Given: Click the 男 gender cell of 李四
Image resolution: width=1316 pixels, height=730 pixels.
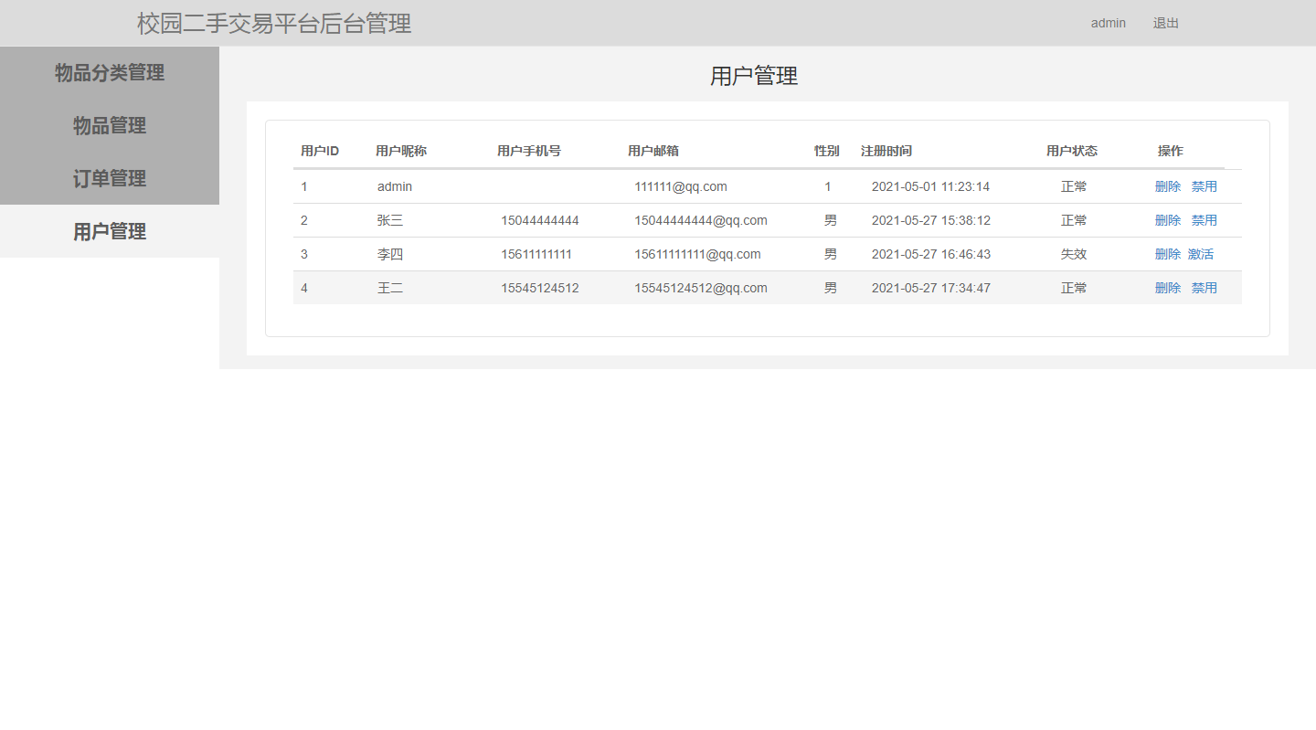Looking at the screenshot, I should point(830,254).
